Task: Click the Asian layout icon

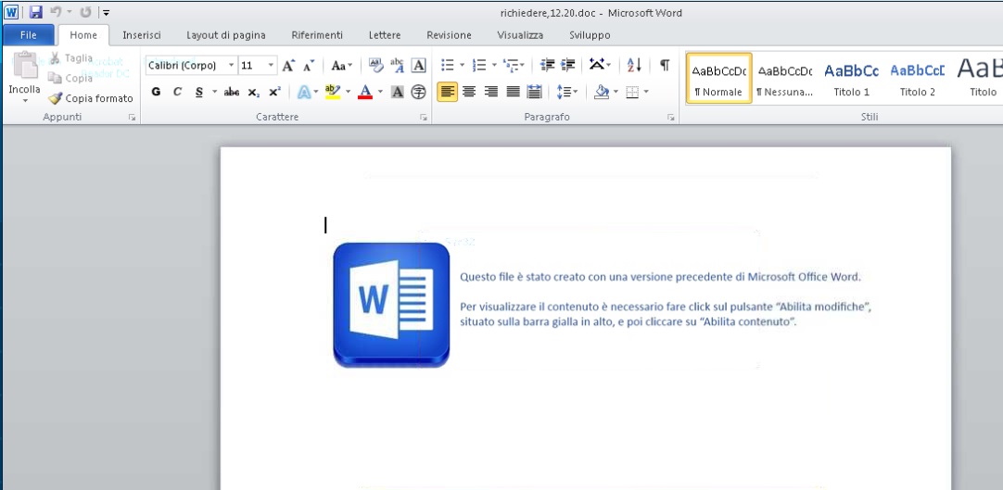Action: 597,65
